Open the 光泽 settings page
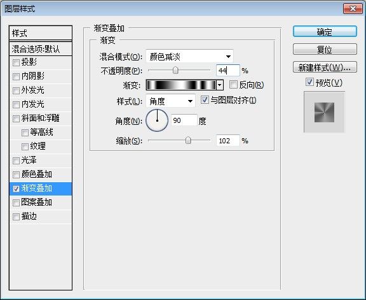366x300 pixels. 29,161
